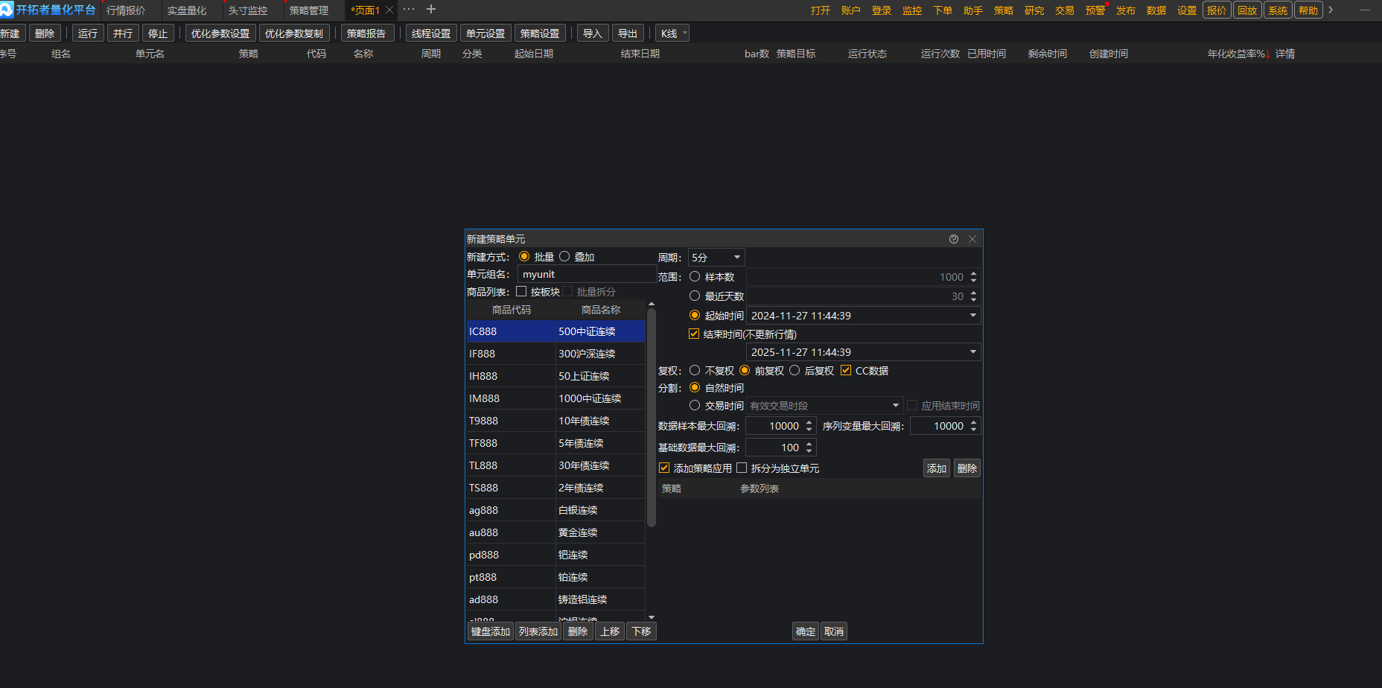Check 拆分为独立单元 option

(742, 468)
